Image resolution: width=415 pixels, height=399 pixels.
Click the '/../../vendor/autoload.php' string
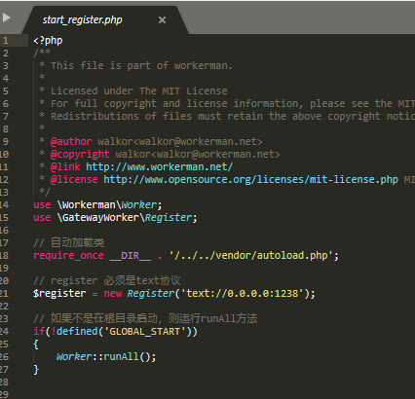pos(250,256)
